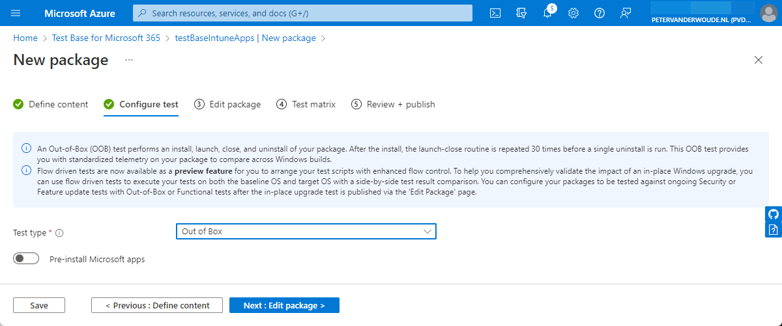Open the help question mark icon

600,13
